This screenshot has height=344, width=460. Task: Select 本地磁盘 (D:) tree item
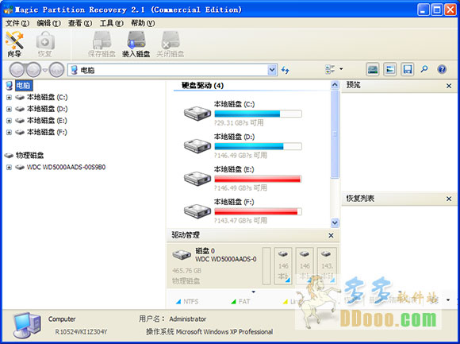coord(47,109)
